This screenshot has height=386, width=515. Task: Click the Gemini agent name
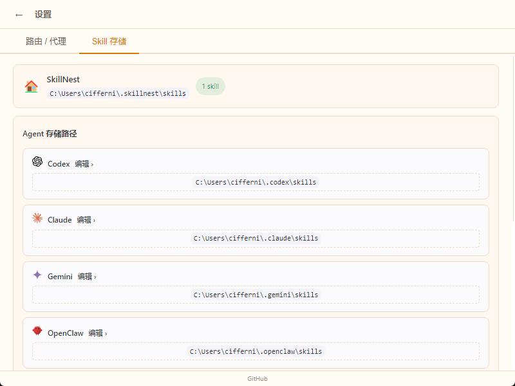pos(60,277)
